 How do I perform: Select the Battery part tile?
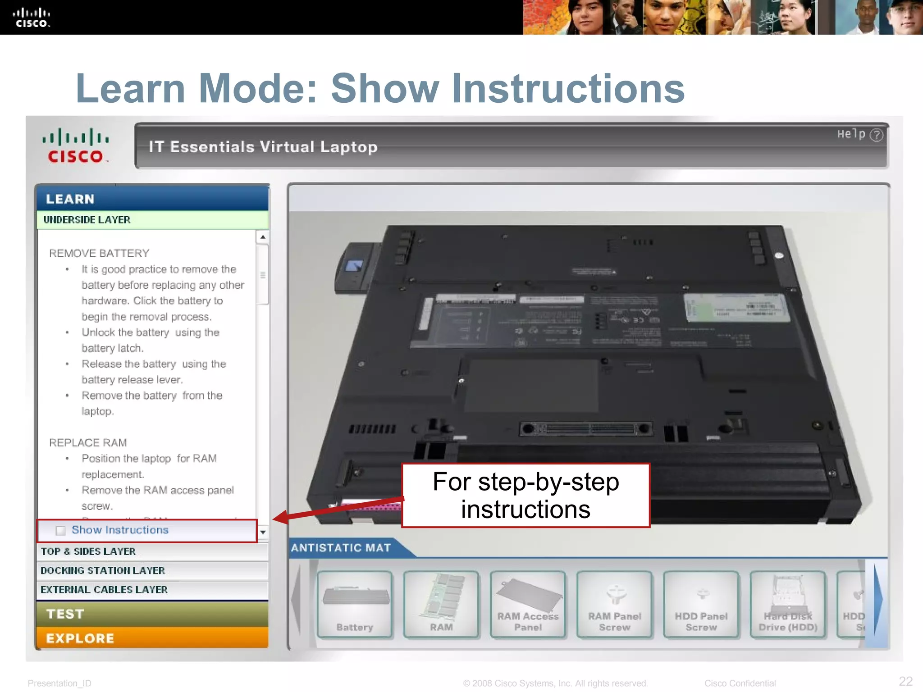coord(355,604)
